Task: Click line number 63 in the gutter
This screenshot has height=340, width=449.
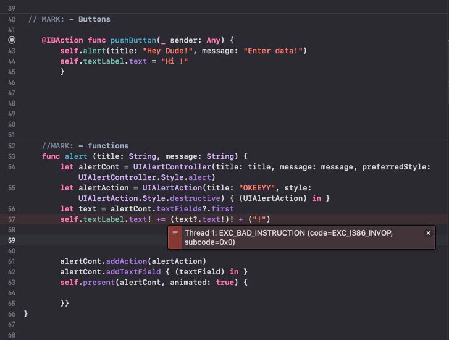Action: [12, 283]
